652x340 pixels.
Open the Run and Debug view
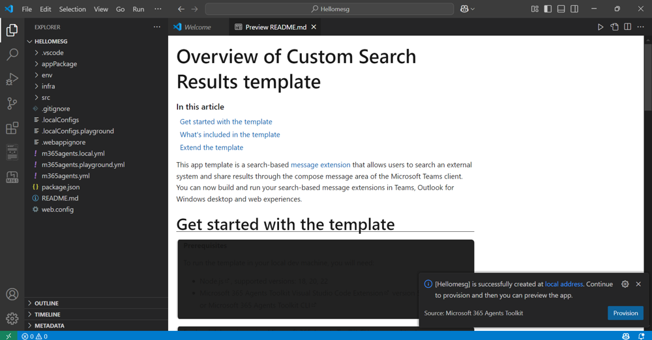(12, 79)
